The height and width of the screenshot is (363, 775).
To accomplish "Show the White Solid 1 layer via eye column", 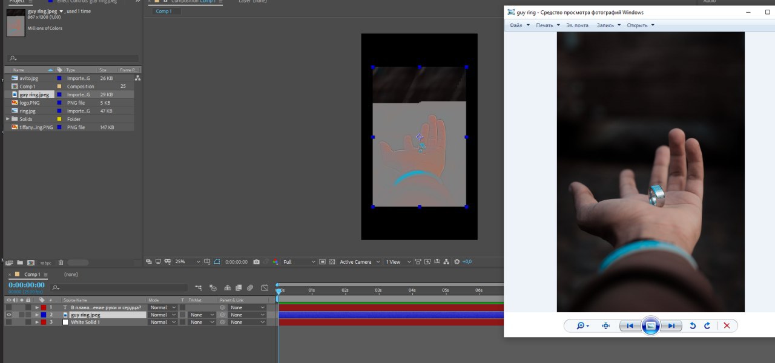I will pyautogui.click(x=8, y=322).
